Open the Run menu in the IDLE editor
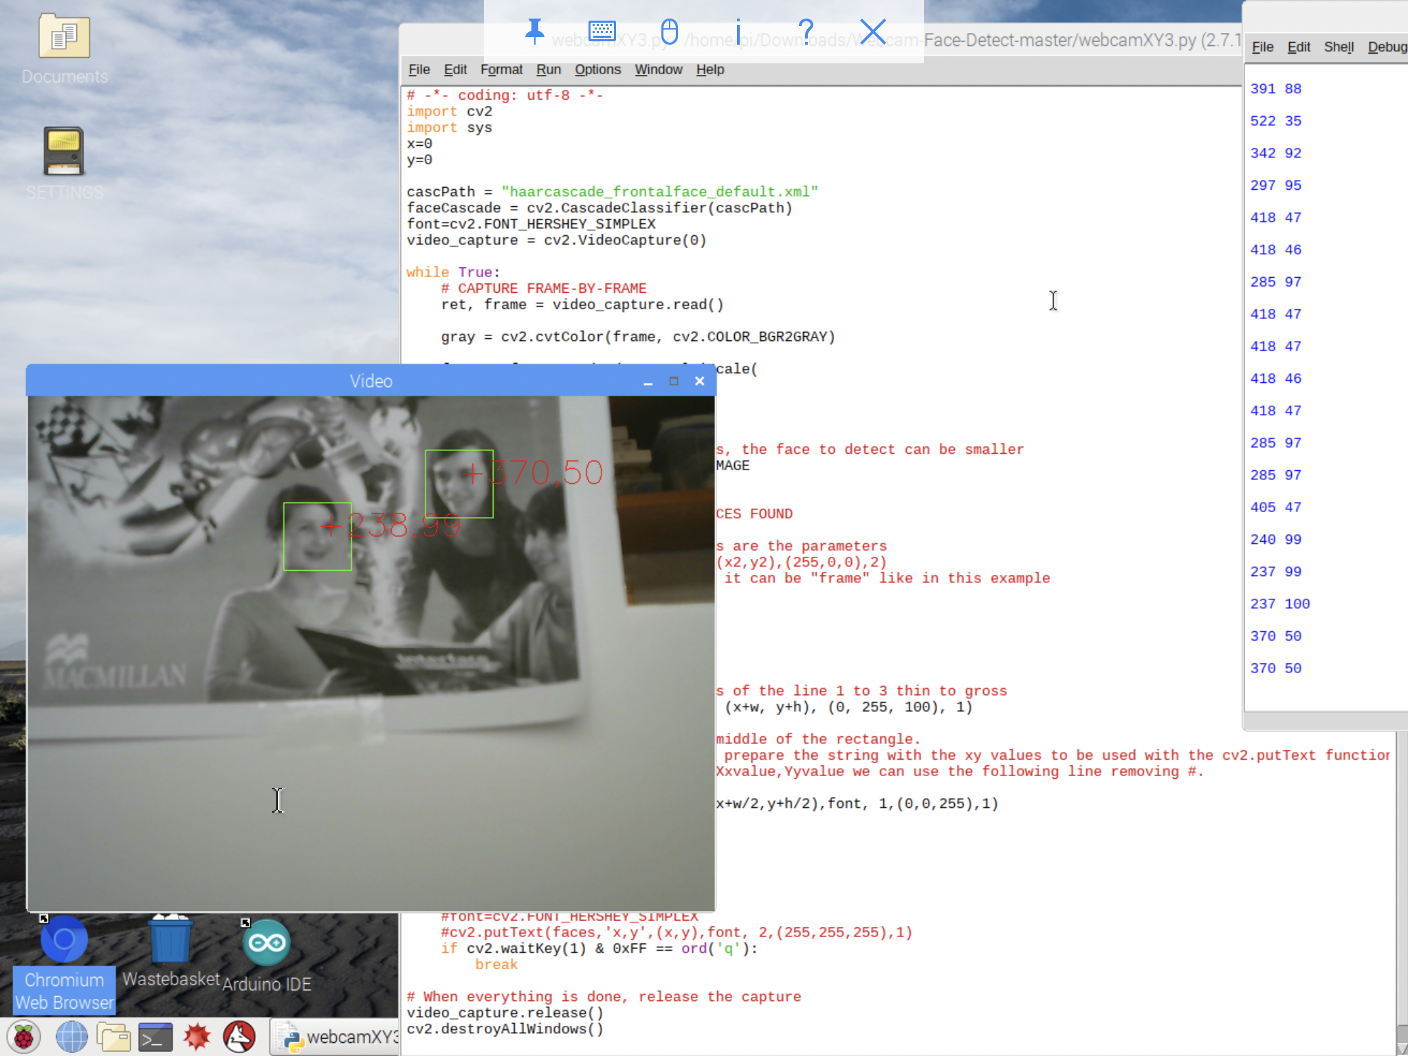Image resolution: width=1408 pixels, height=1056 pixels. (549, 69)
